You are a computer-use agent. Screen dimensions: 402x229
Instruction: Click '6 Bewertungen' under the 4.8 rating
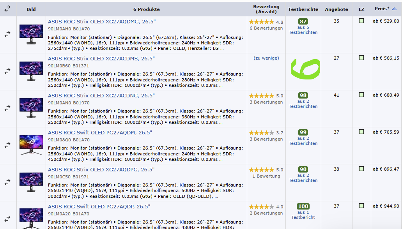coord(266,28)
